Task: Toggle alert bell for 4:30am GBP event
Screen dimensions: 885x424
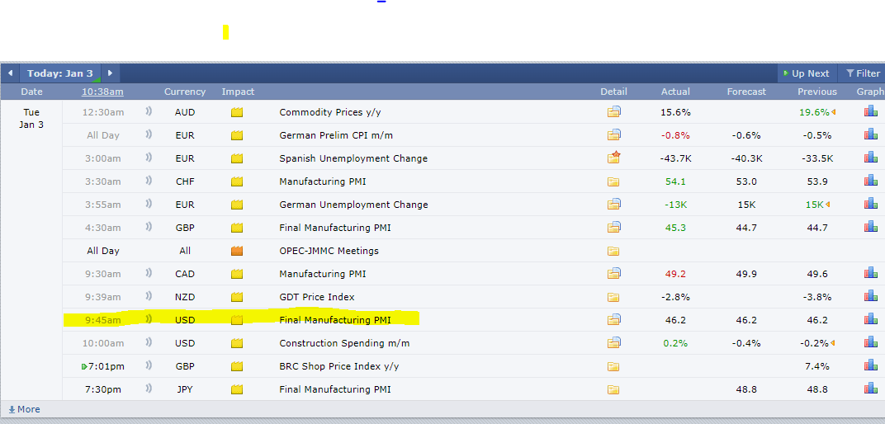Action: click(149, 227)
